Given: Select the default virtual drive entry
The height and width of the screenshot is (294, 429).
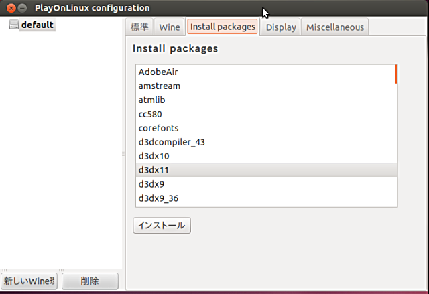Looking at the screenshot, I should [38, 25].
